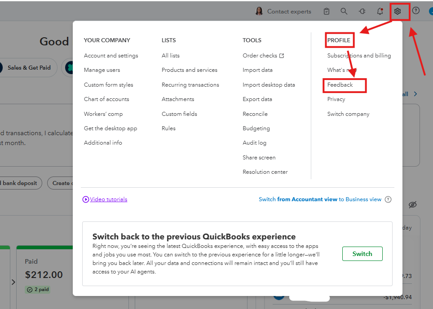Screen dimensions: 433x309
Task: Choose Chart of accounts
Action: coord(106,99)
